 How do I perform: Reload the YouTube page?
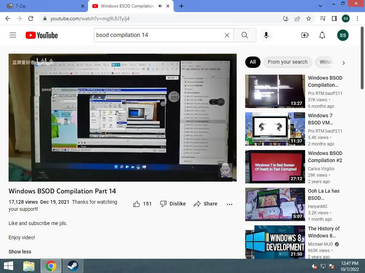click(x=31, y=18)
